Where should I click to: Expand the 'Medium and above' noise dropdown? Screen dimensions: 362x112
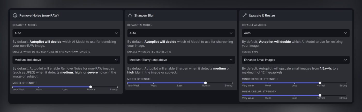point(66,60)
